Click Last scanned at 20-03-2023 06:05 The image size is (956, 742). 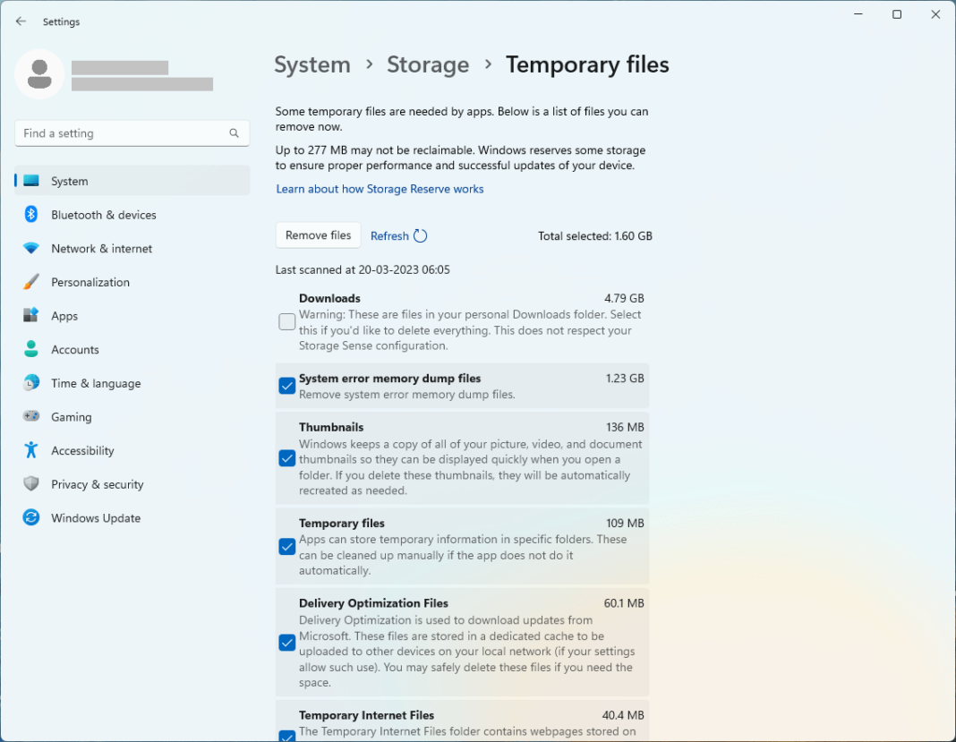tap(363, 269)
